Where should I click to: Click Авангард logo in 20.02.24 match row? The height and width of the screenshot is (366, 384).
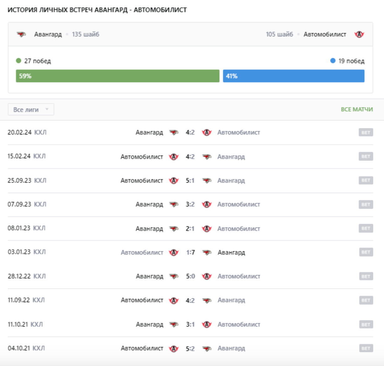pyautogui.click(x=174, y=133)
